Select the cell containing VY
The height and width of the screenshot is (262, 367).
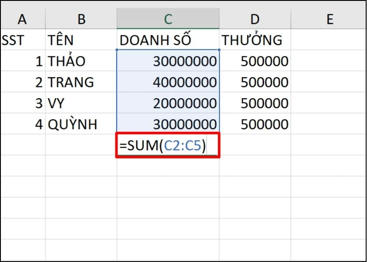[x=81, y=103]
